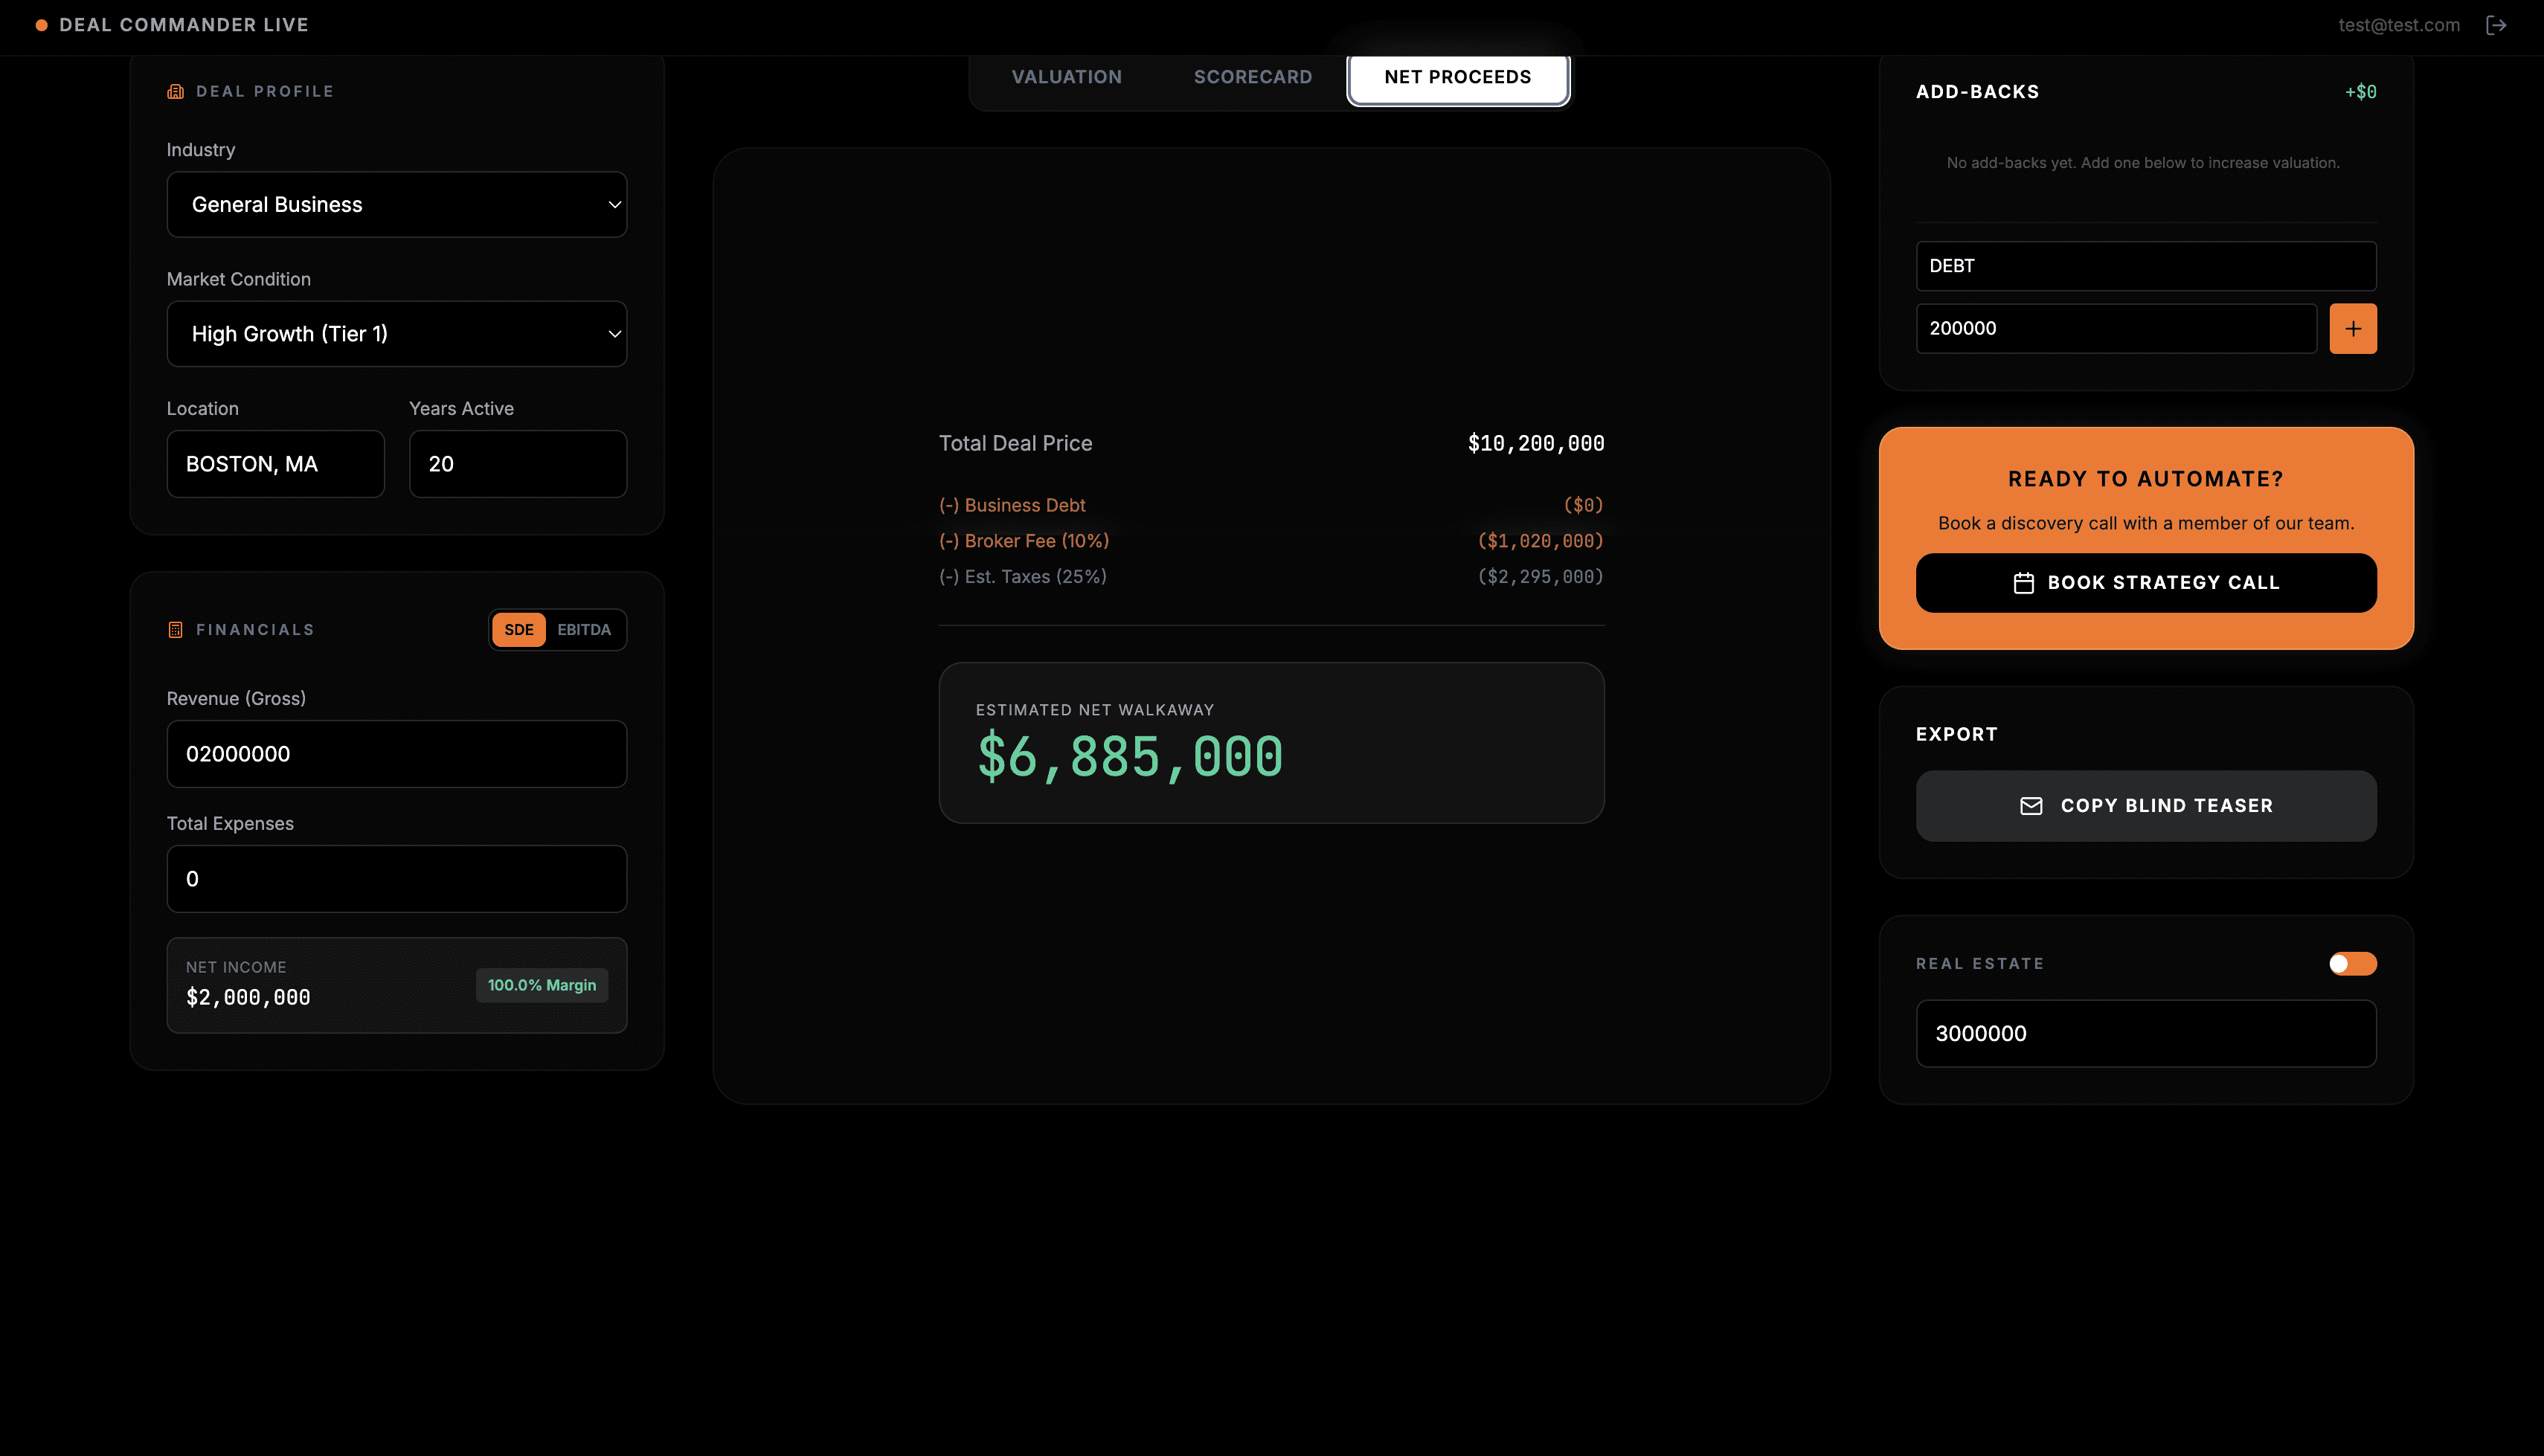Switch financials to EBITDA
Screen dimensions: 2544x1456
[584, 630]
